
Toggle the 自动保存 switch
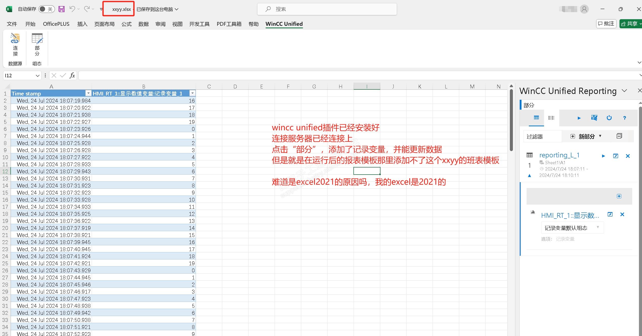(x=46, y=9)
